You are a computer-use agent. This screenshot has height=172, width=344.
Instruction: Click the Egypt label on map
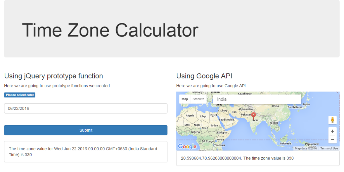(x=213, y=115)
